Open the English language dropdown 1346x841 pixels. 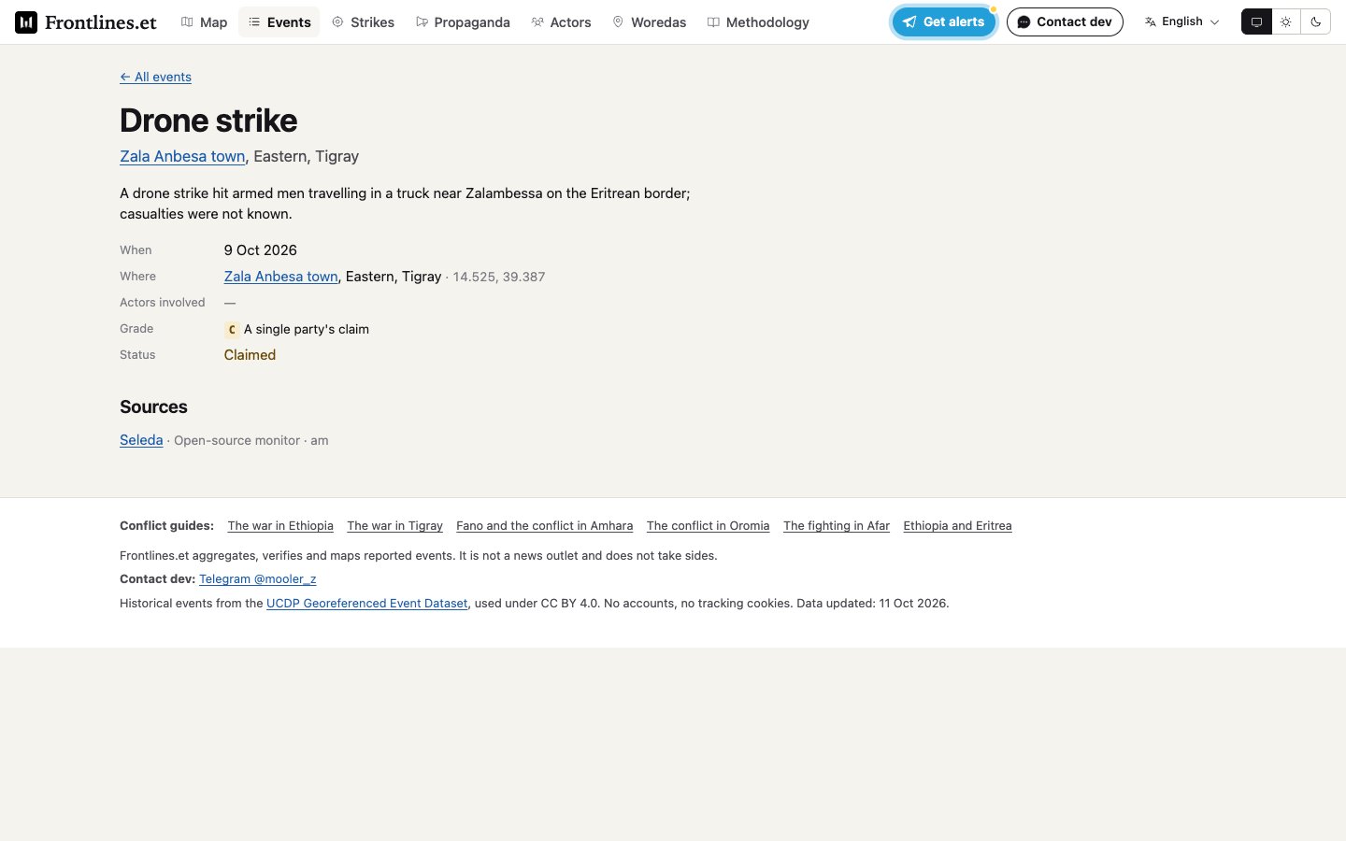tap(1181, 21)
